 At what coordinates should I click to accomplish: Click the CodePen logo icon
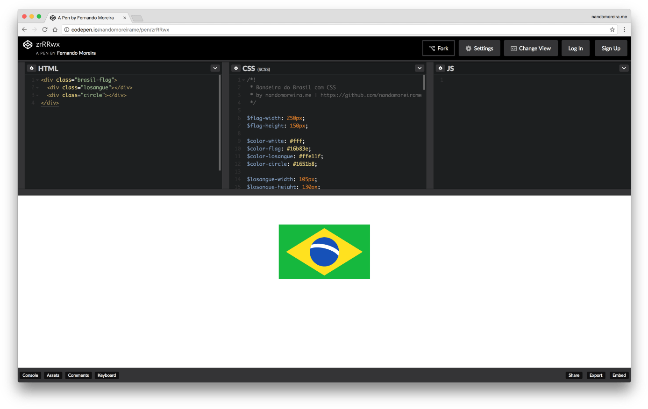pos(28,44)
